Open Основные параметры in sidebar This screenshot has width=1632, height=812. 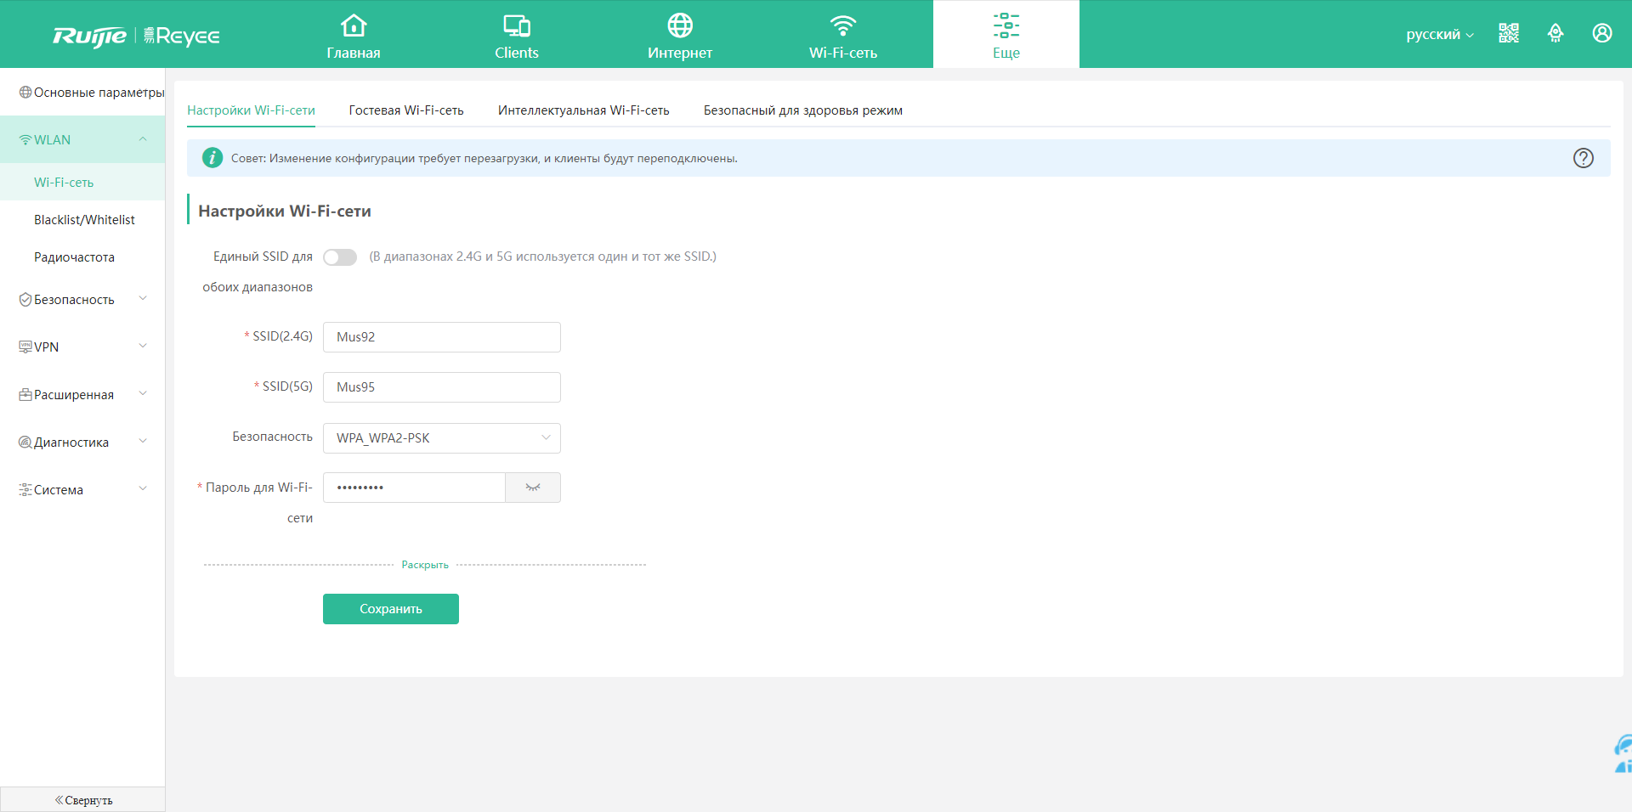pos(82,92)
